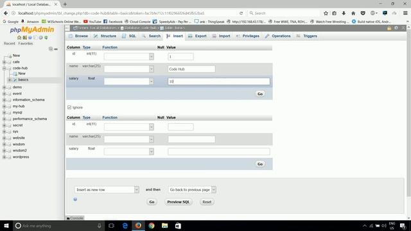Click Go button under first row form
The height and width of the screenshot is (231, 411).
click(260, 94)
